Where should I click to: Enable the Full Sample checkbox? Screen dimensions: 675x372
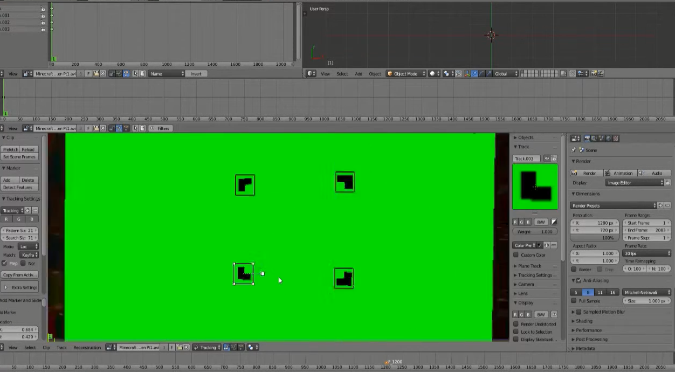574,301
